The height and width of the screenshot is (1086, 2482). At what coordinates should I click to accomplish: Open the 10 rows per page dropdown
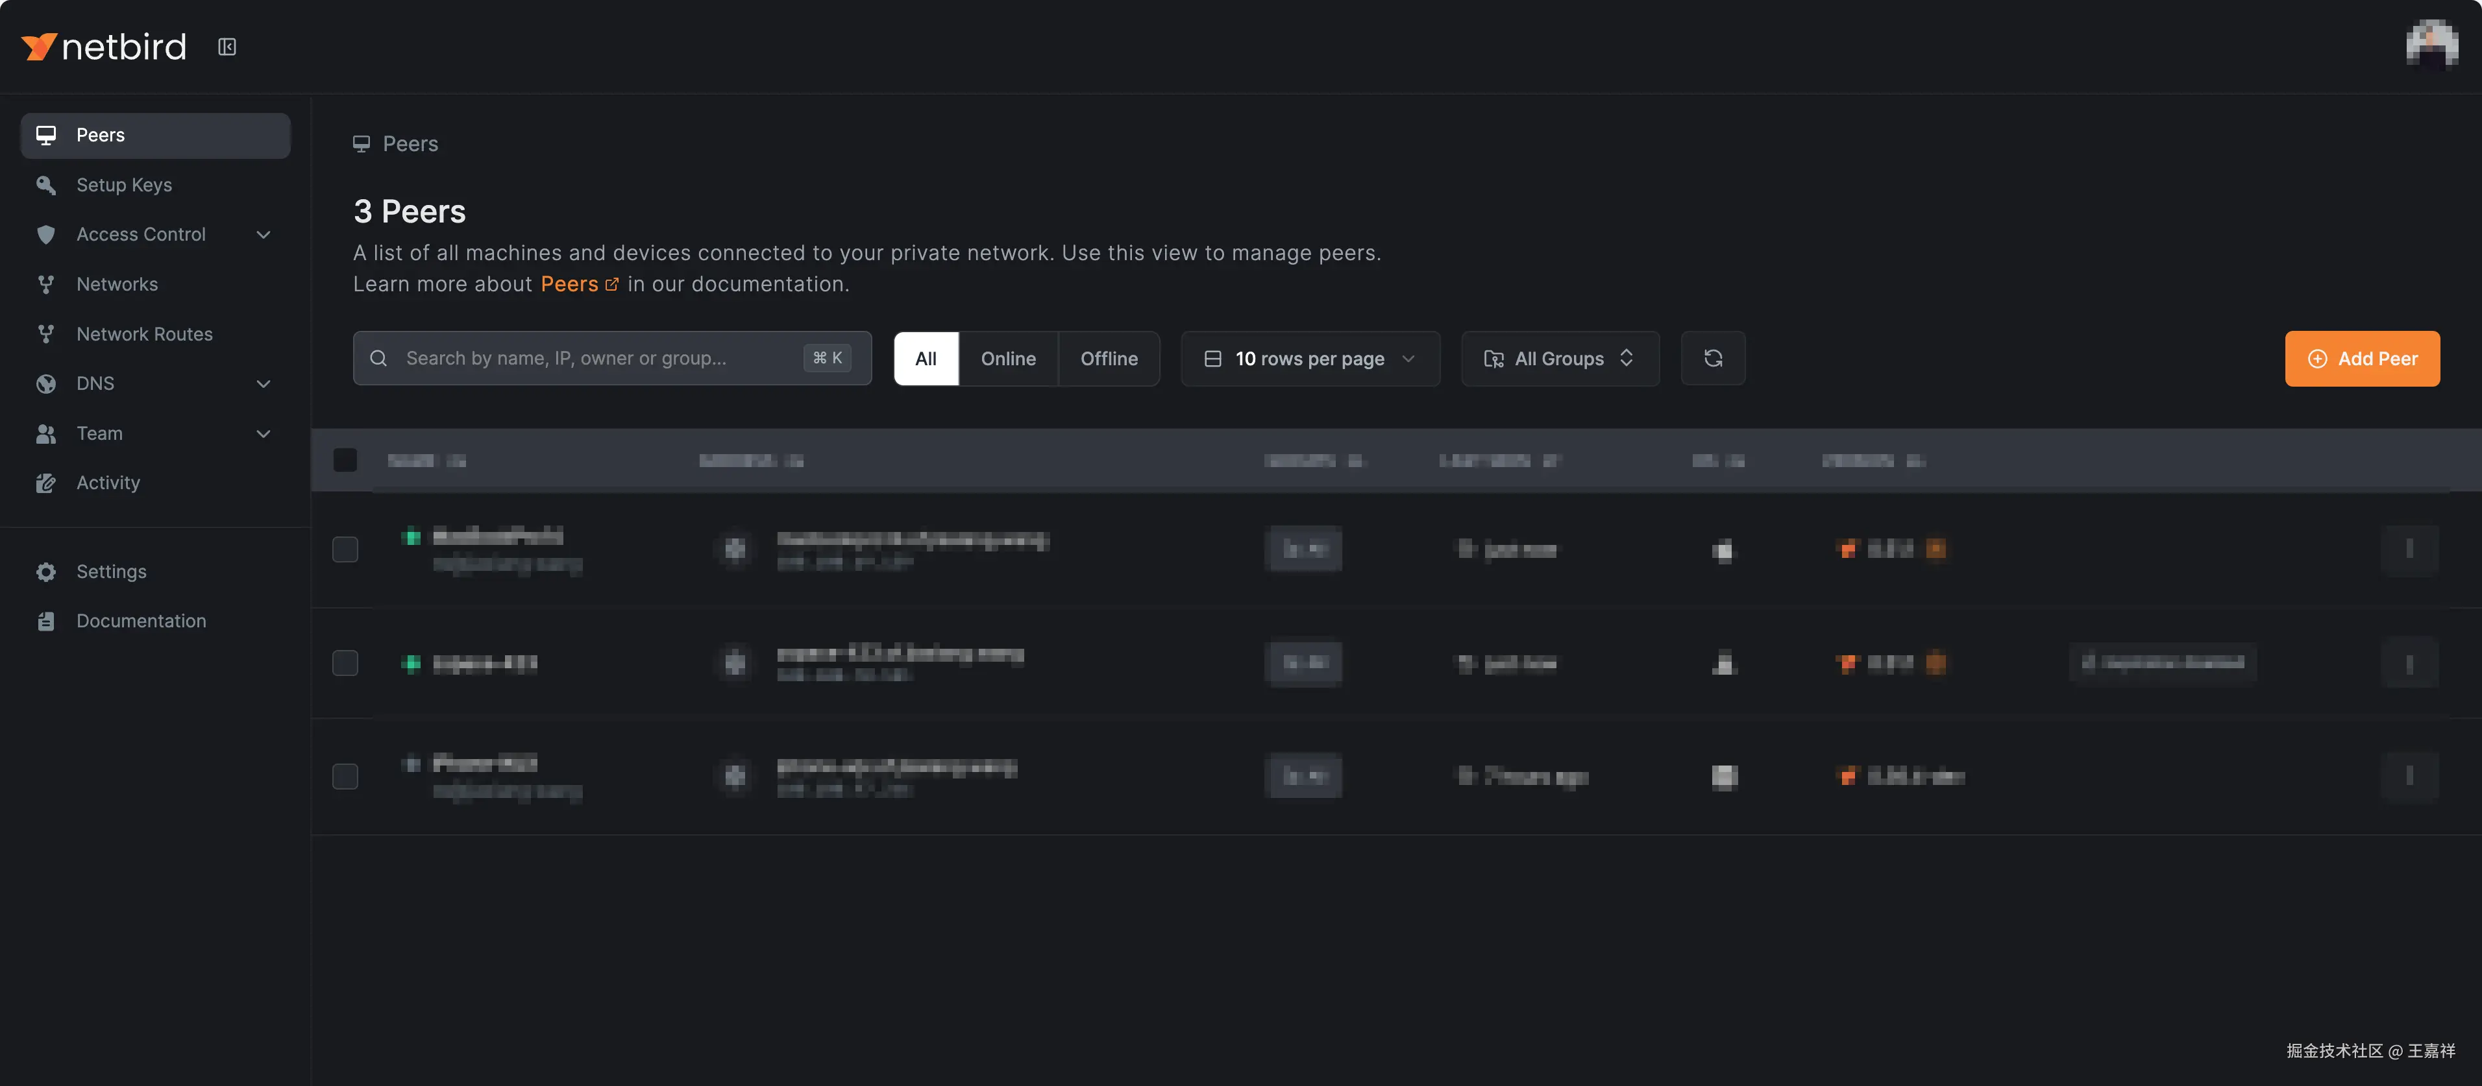(x=1309, y=358)
